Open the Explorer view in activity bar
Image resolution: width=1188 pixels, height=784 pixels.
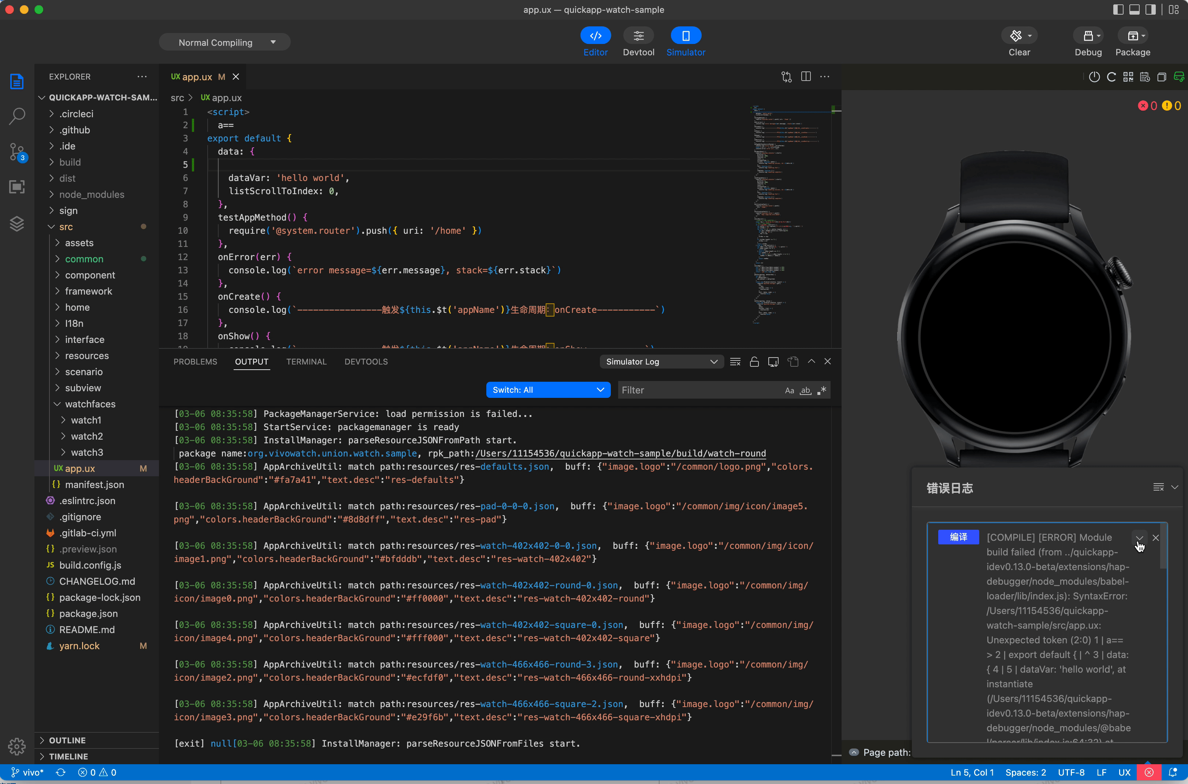17,81
